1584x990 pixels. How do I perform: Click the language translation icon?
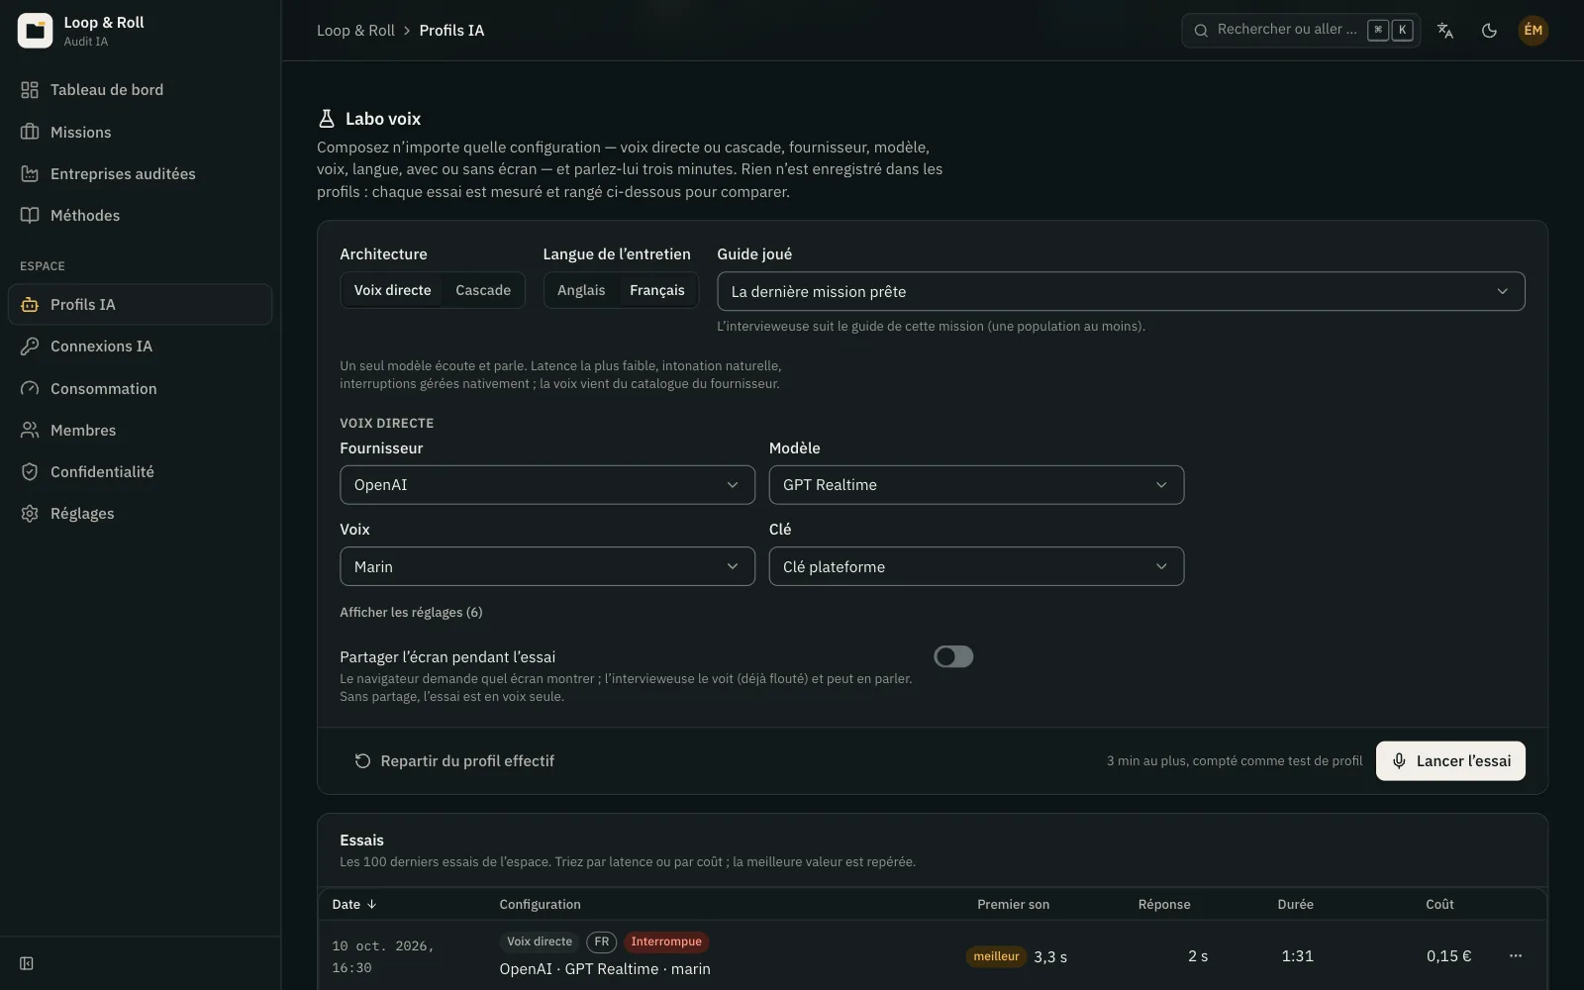click(1445, 31)
